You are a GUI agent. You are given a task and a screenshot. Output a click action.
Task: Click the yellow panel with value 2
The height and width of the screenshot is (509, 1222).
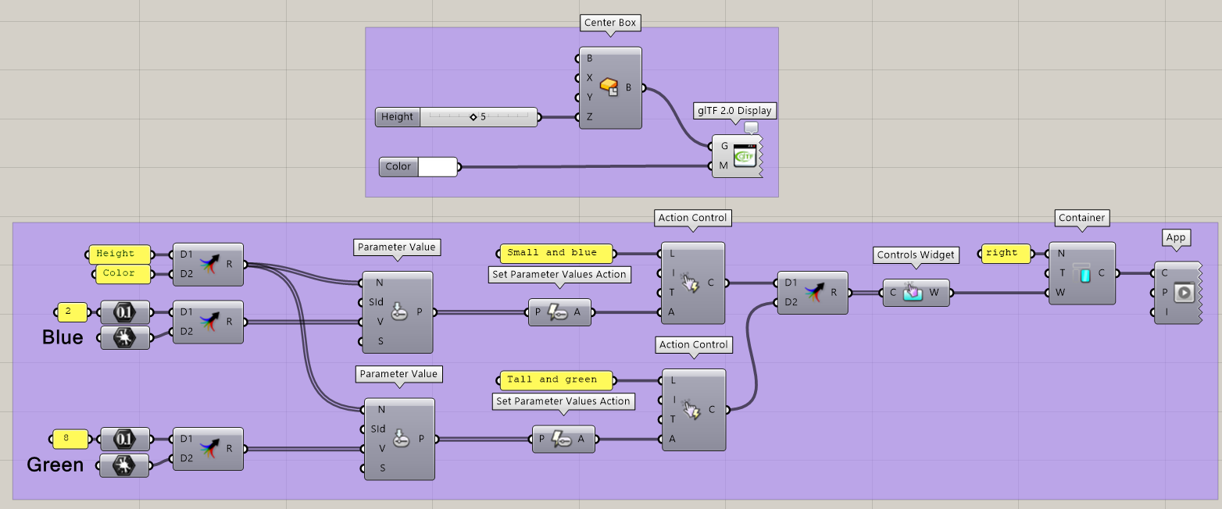click(72, 312)
